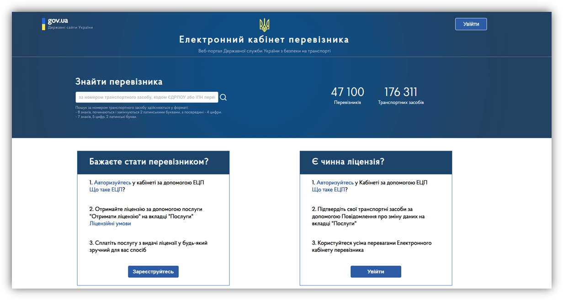Screen dimensions: 563x300
Task: Click the Електронний кабінет перевізника title
Action: point(264,40)
